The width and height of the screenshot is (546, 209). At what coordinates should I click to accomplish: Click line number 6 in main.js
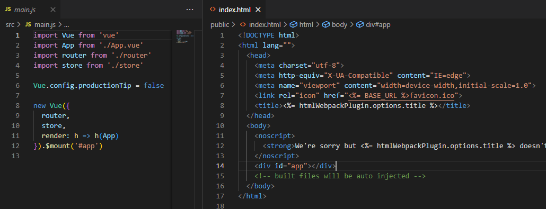[17, 86]
